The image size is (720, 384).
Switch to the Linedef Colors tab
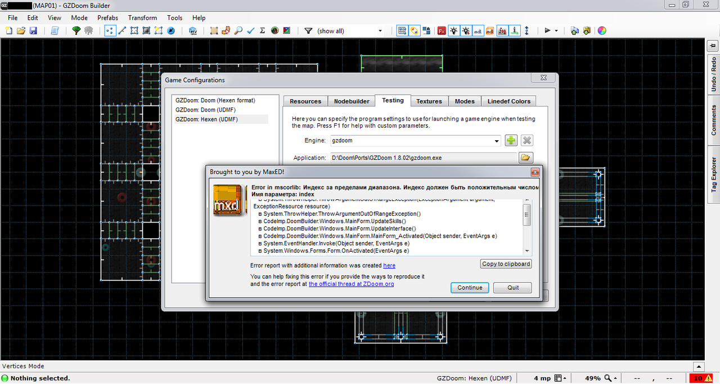[509, 101]
